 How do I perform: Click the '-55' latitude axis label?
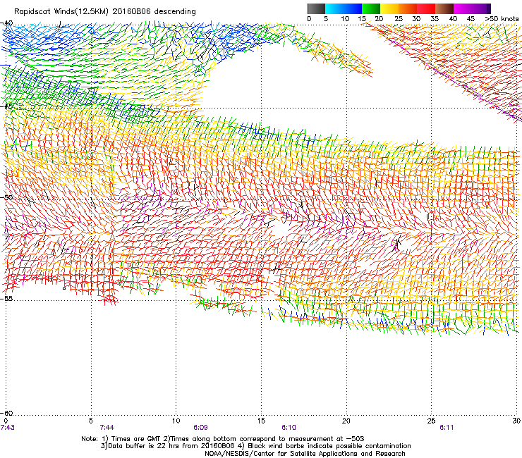6,298
